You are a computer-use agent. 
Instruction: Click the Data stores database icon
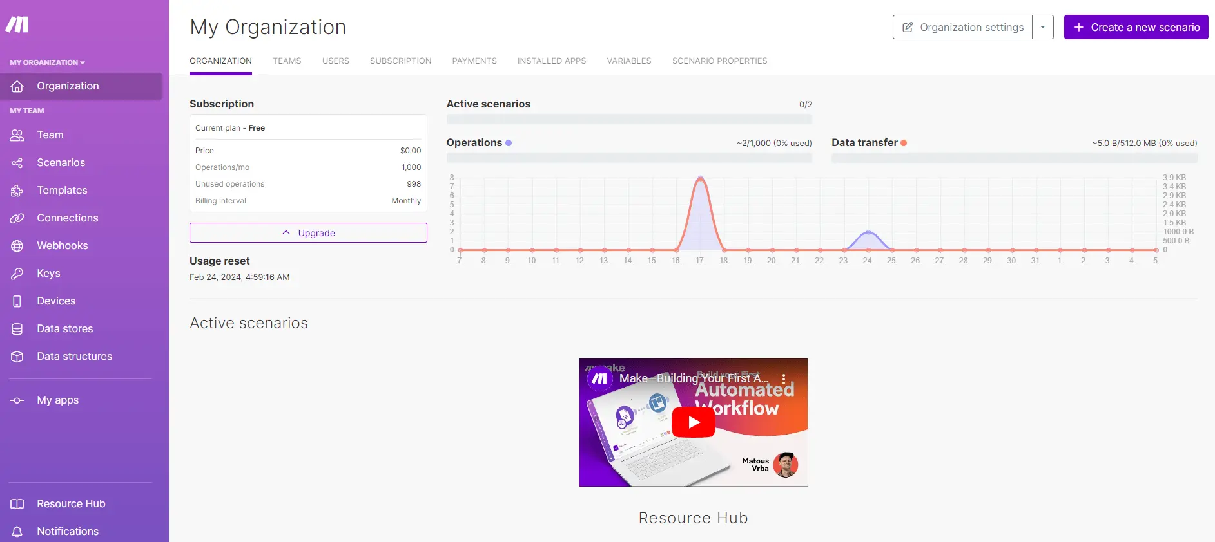click(17, 329)
